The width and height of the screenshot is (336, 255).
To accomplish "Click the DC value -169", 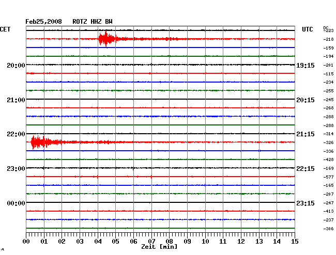I will (x=328, y=168).
